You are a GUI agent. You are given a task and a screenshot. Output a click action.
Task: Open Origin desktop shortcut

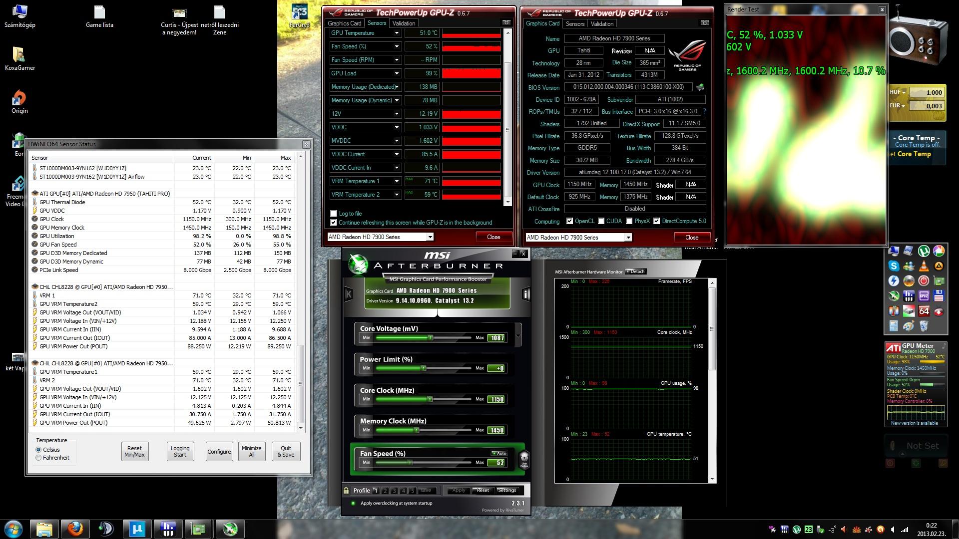(19, 102)
